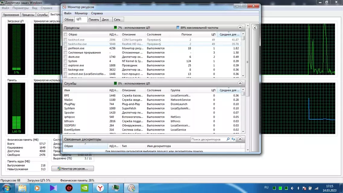The height and width of the screenshot is (193, 343).
Task: Click the power battery tray icon
Action: click(310, 188)
